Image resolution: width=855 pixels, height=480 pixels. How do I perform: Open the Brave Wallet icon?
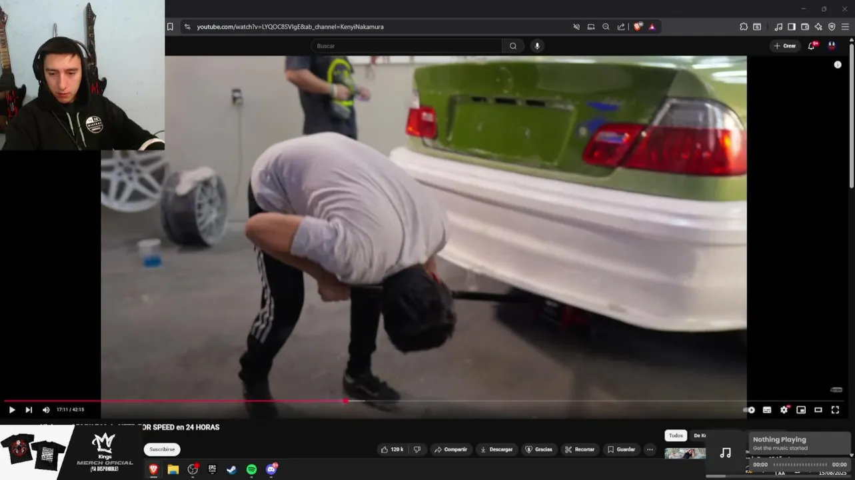[805, 27]
